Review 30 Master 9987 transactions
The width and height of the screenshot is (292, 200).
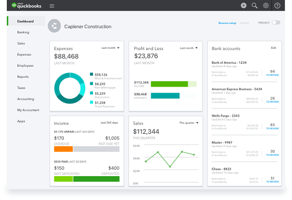pyautogui.click(x=273, y=153)
